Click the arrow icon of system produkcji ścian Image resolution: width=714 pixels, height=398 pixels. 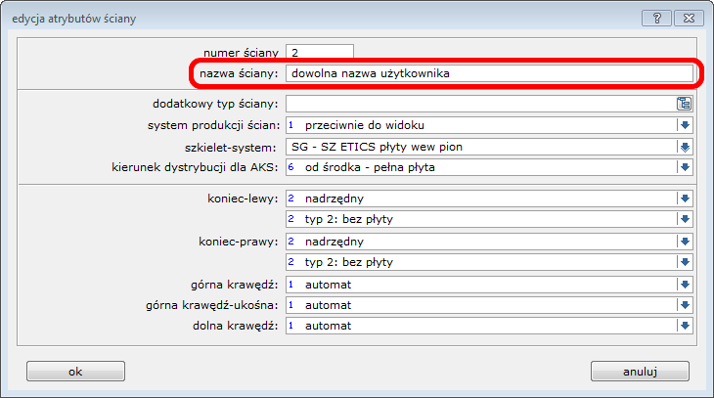pos(685,125)
